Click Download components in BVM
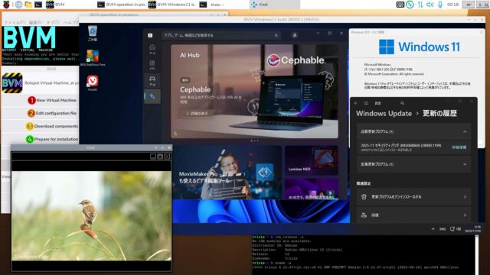 [x=52, y=126]
